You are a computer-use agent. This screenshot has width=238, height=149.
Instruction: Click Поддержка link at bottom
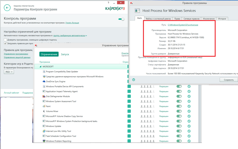(27, 93)
